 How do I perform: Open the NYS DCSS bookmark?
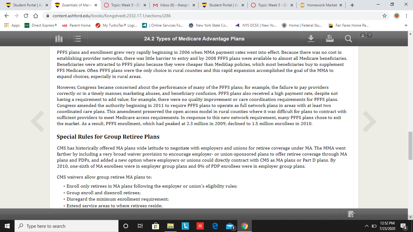pos(256,25)
